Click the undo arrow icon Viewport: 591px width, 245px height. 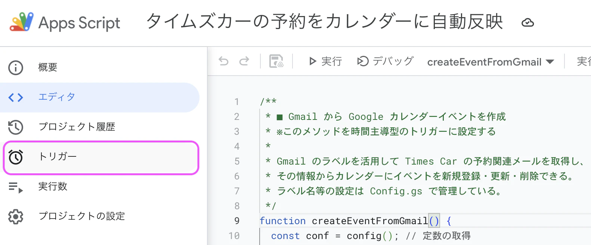[x=223, y=61]
